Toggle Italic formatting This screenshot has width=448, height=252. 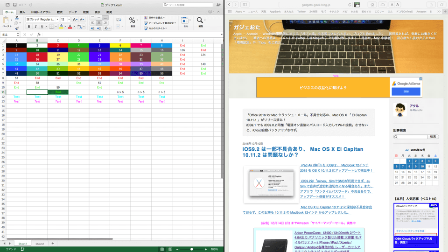(35, 27)
